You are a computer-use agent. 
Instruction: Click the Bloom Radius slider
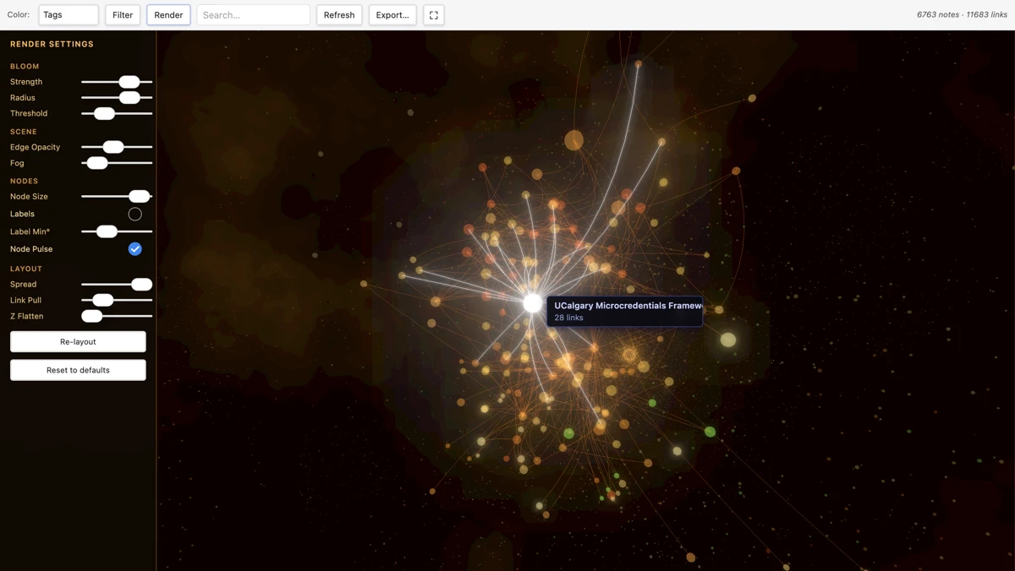click(117, 98)
